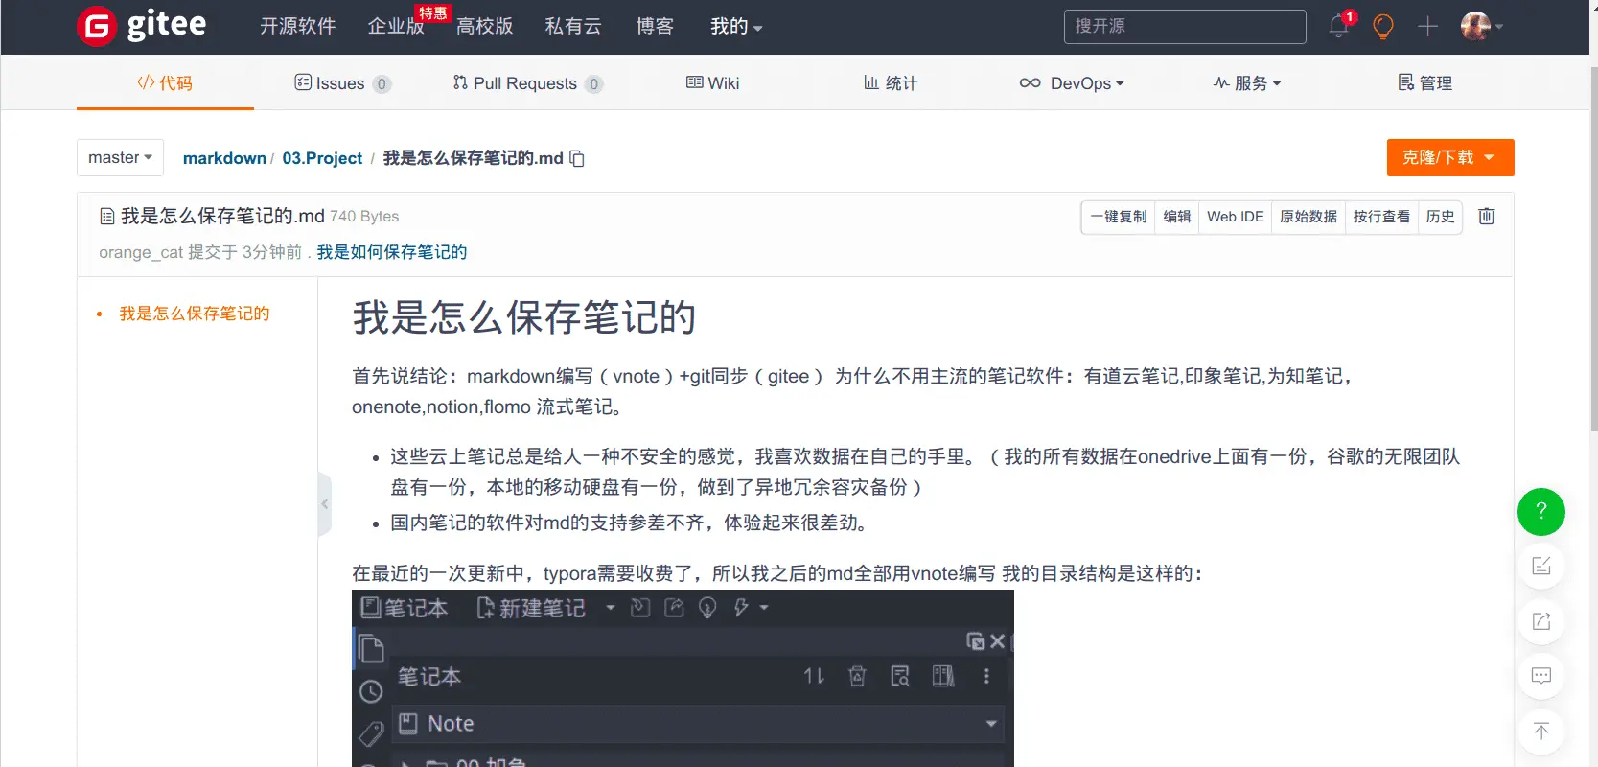The image size is (1598, 767).
Task: Click the 740 Bytes file size text
Action: 364,217
